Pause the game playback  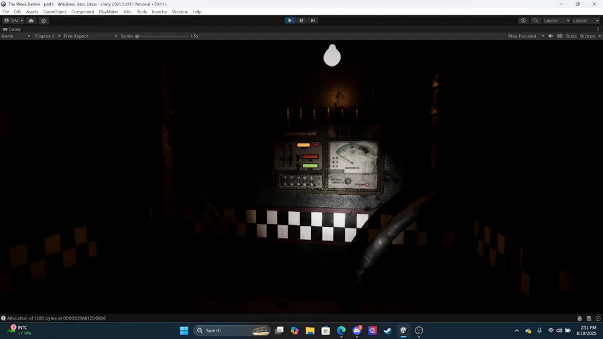pyautogui.click(x=301, y=20)
